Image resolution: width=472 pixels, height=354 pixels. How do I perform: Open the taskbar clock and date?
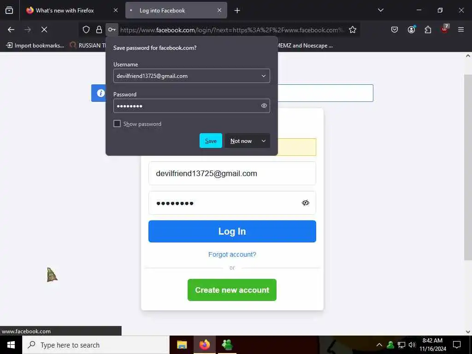coord(432,345)
